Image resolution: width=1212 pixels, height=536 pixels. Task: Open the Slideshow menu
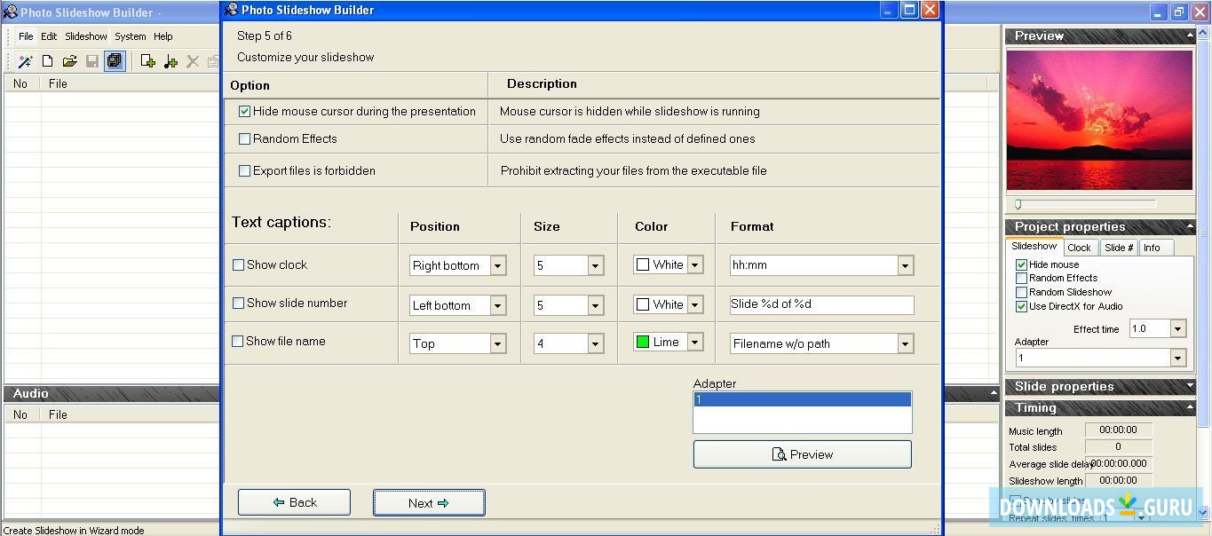(86, 36)
